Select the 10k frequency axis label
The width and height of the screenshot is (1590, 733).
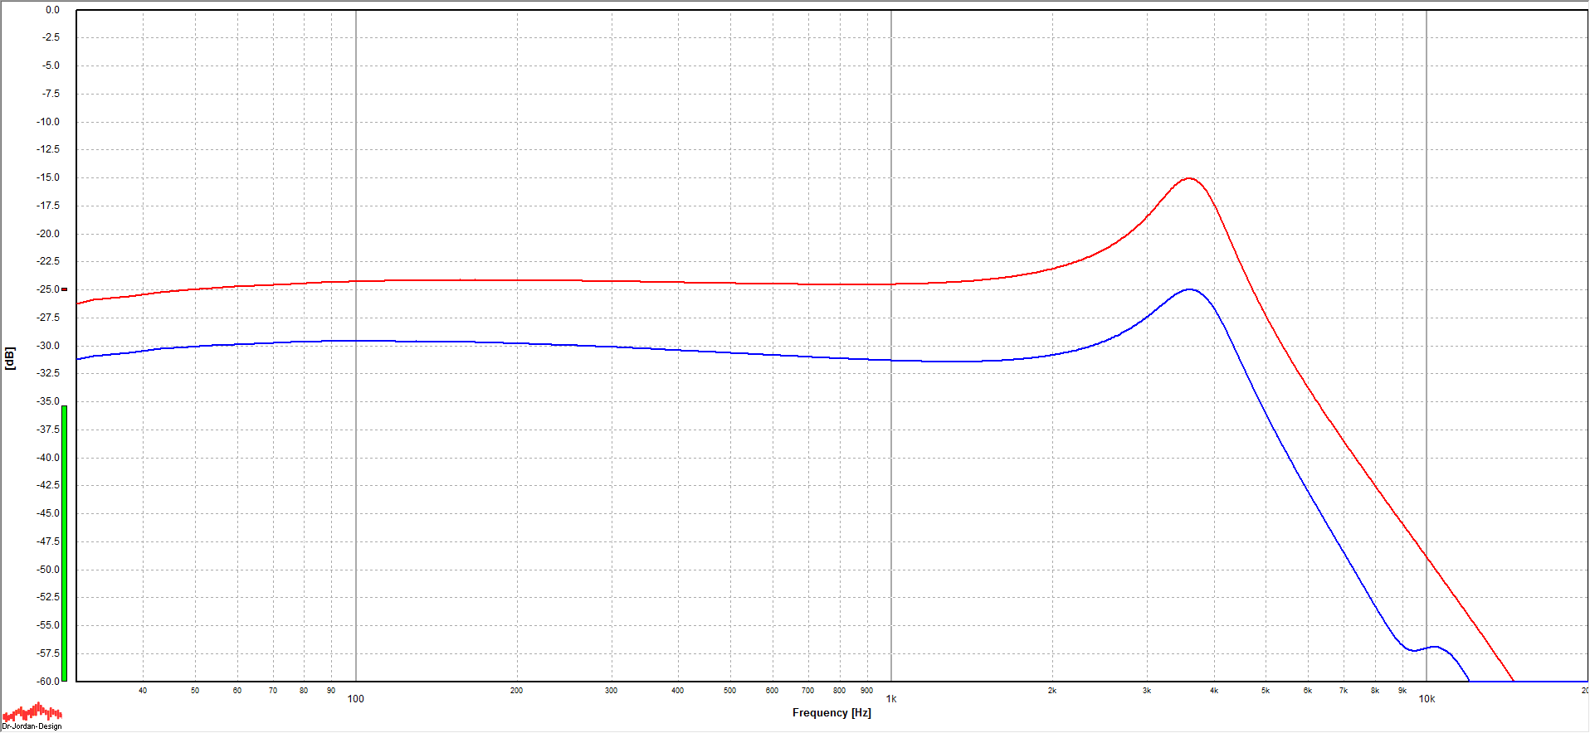(1426, 699)
